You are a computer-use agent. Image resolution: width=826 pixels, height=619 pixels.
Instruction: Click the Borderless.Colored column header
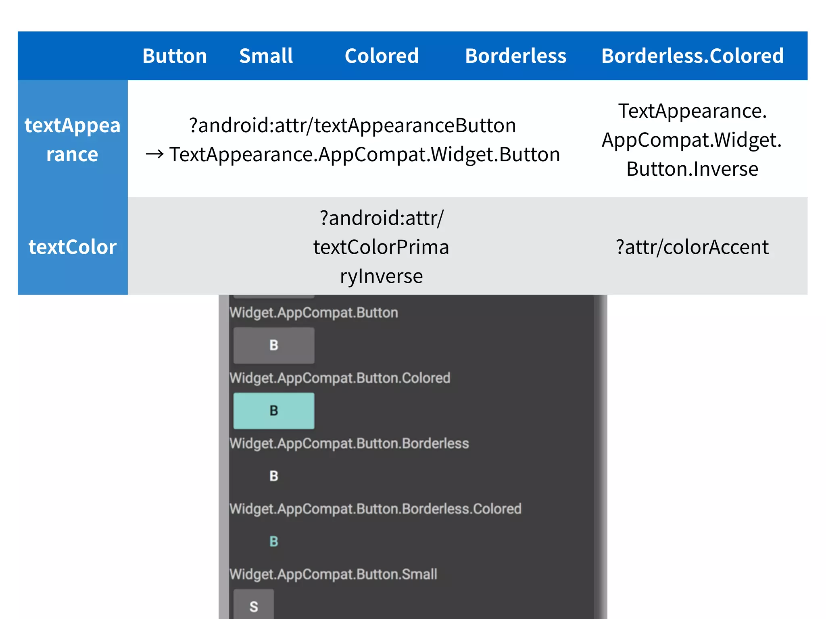point(692,56)
